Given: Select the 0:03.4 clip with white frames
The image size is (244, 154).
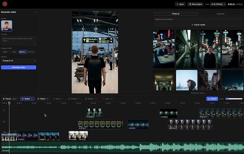Looking at the screenshot, I should pos(74,136).
